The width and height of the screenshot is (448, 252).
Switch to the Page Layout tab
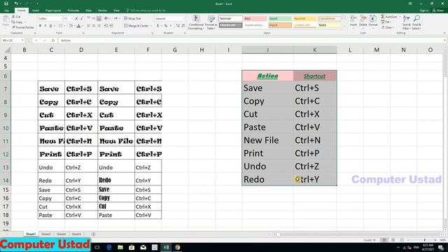[x=53, y=10]
